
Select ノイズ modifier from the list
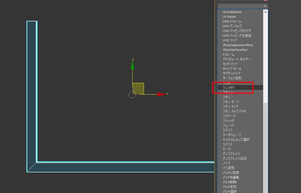[226, 163]
